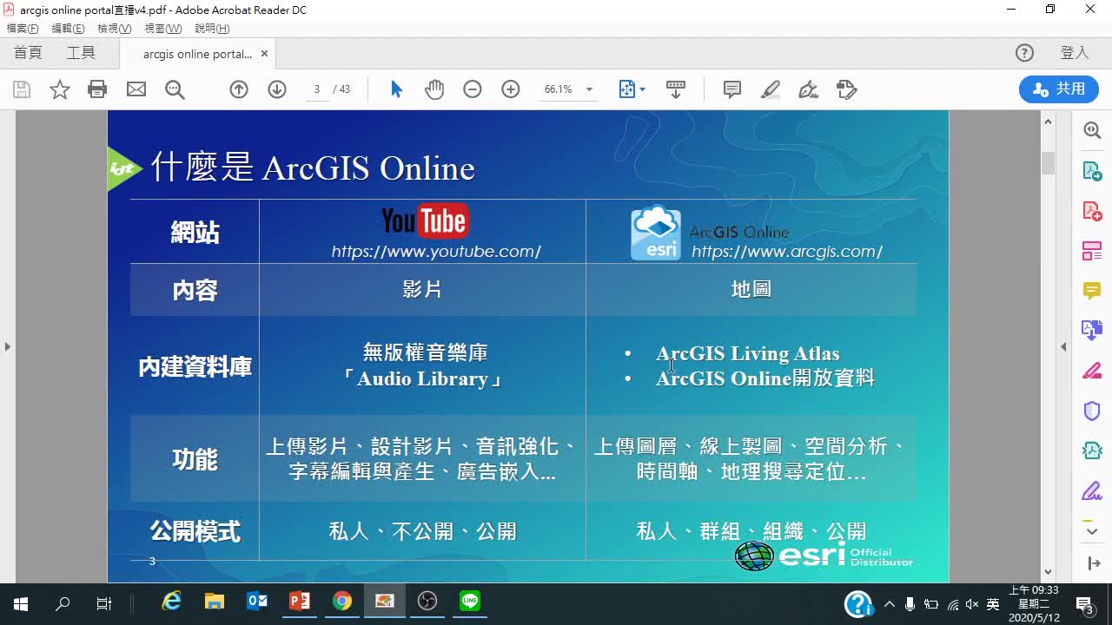Image resolution: width=1112 pixels, height=625 pixels.
Task: Click the https://www.youtube.com/ link in the slide
Action: (436, 252)
